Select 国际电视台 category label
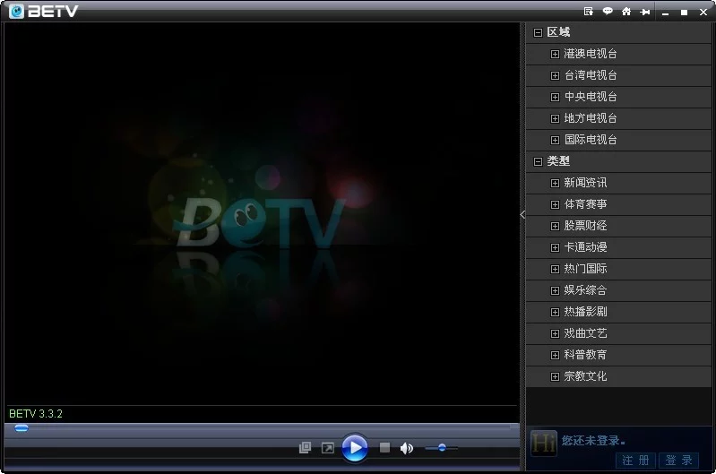 tap(591, 140)
